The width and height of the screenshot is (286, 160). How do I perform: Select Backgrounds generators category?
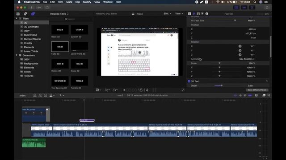[31, 64]
